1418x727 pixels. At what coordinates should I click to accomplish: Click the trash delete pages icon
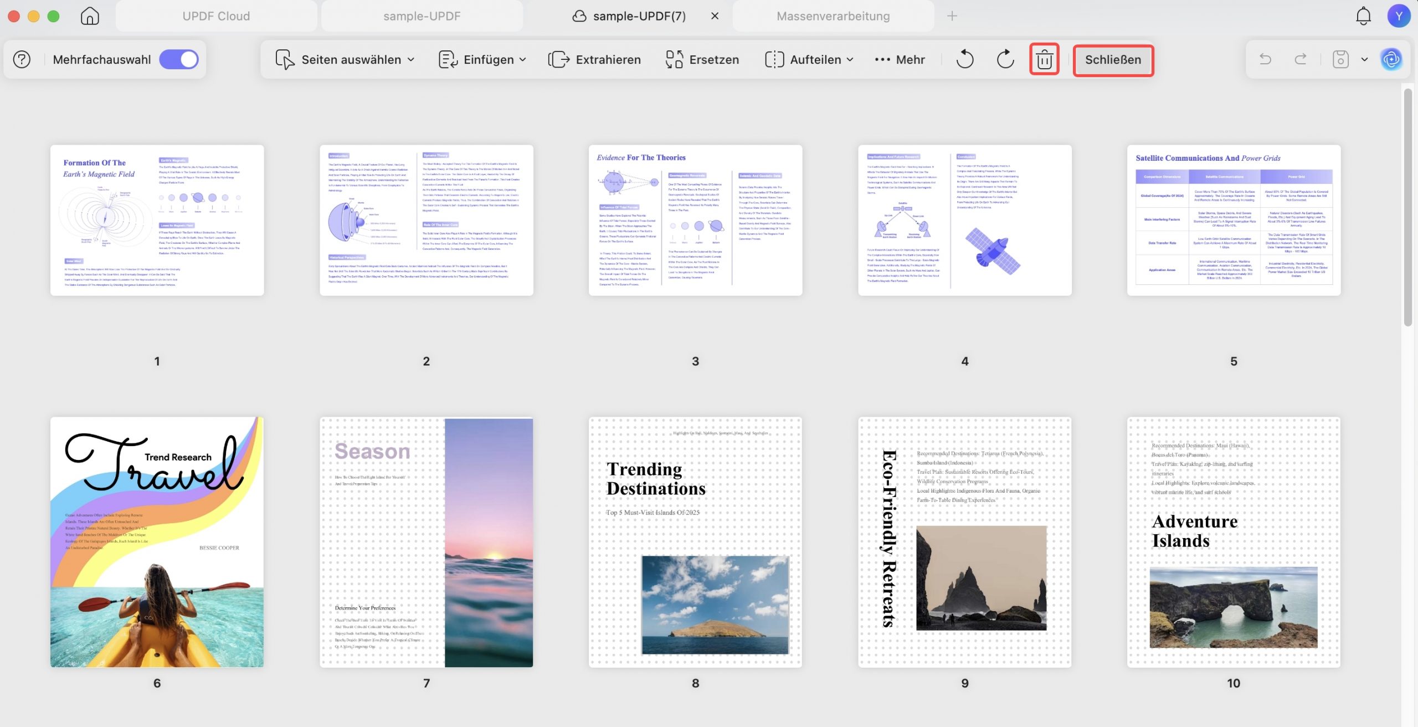point(1044,59)
